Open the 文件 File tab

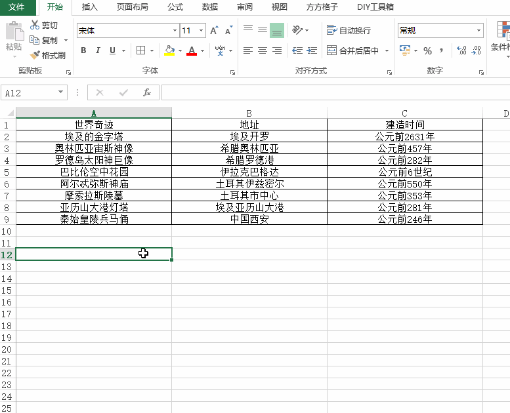coord(16,7)
